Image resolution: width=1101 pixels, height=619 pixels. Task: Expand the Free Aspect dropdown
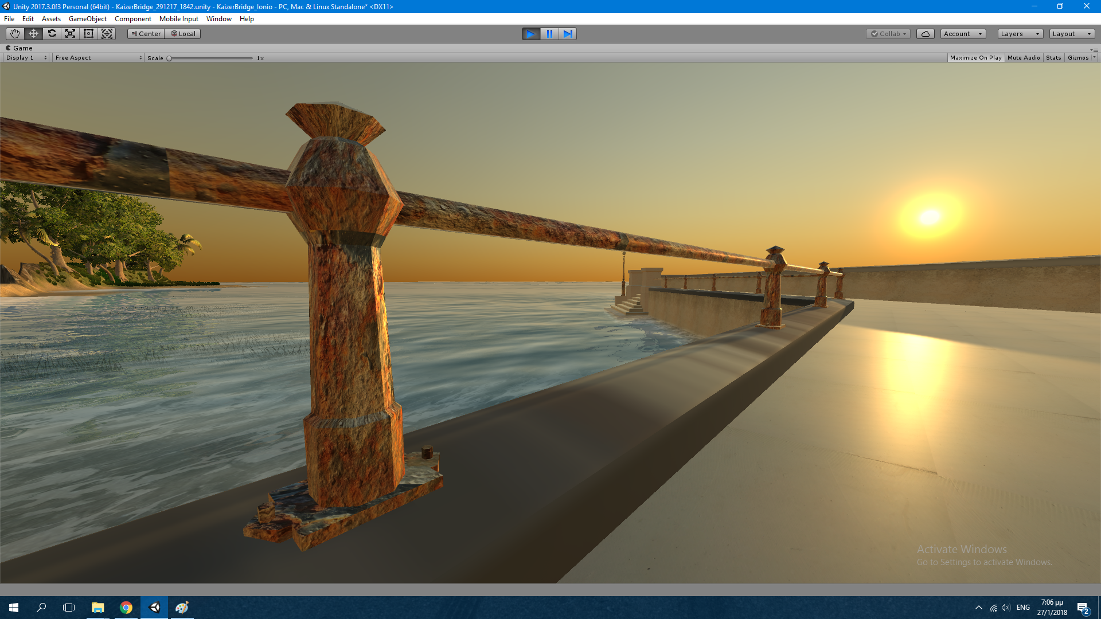click(x=98, y=58)
